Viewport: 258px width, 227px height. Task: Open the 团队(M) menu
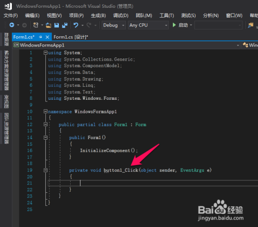[144, 16]
